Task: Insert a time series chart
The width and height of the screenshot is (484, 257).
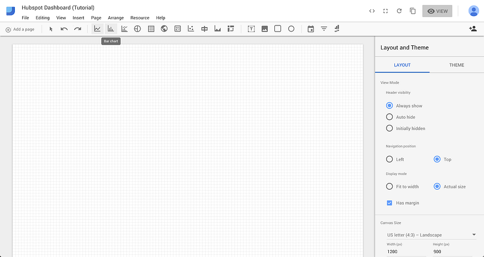Action: (97, 29)
